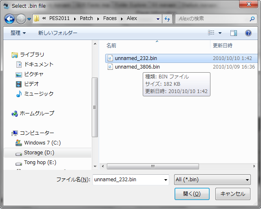Click the ミュージック music note icon
261x209 pixels.
[x=19, y=94]
